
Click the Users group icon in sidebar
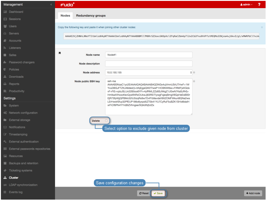[x=5, y=26]
